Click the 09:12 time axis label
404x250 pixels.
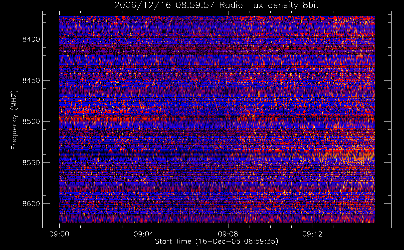click(x=312, y=234)
